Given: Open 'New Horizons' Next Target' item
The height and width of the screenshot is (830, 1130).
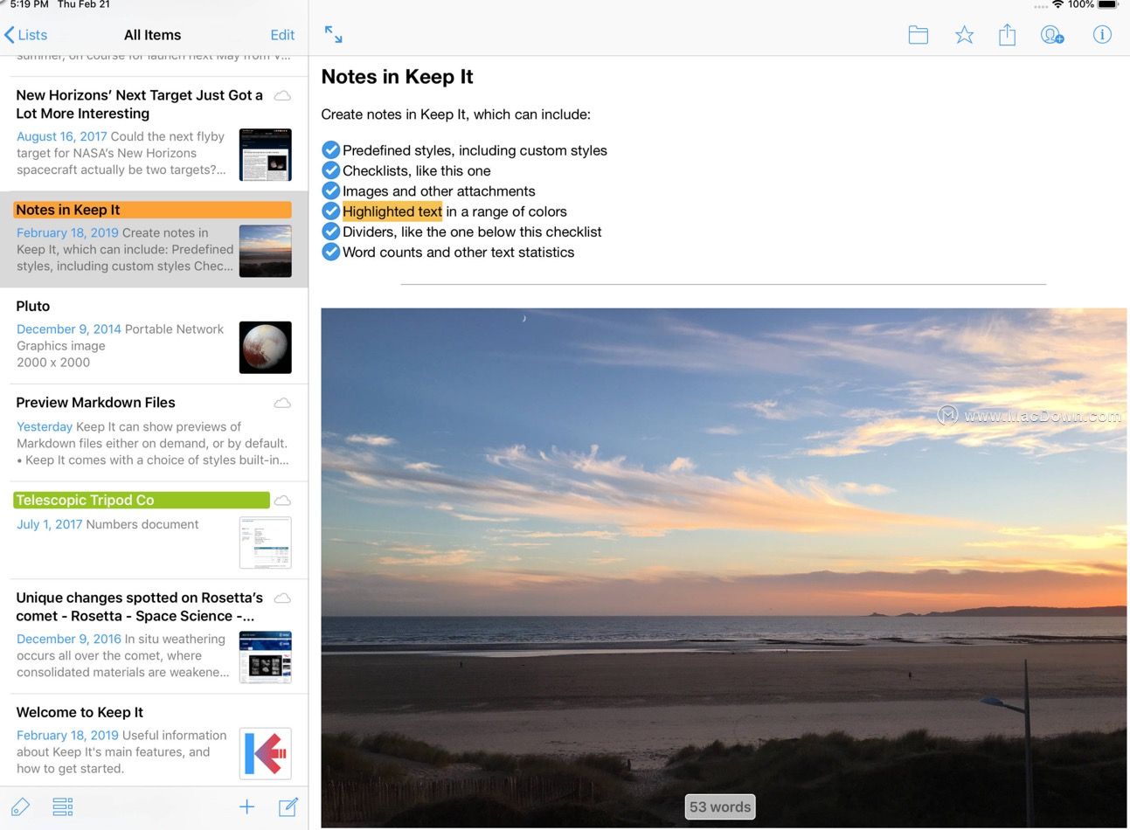Looking at the screenshot, I should click(x=154, y=133).
